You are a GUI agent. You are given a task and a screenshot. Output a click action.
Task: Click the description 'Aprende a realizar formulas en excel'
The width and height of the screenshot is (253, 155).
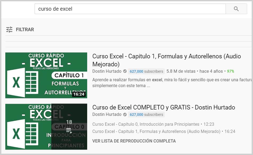172,83
